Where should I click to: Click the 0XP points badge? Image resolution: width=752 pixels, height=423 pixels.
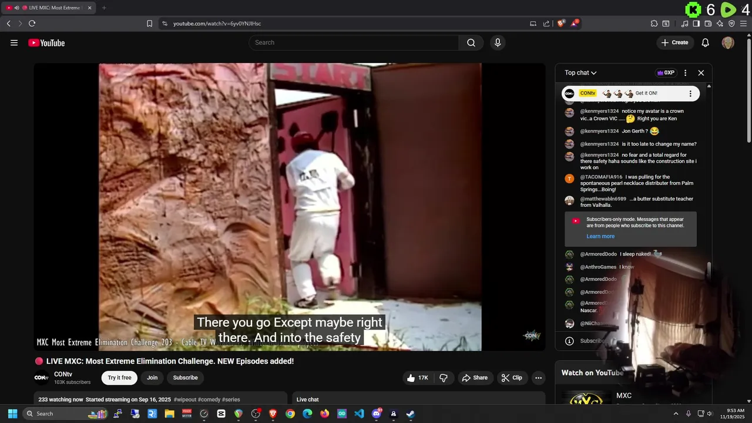point(666,73)
